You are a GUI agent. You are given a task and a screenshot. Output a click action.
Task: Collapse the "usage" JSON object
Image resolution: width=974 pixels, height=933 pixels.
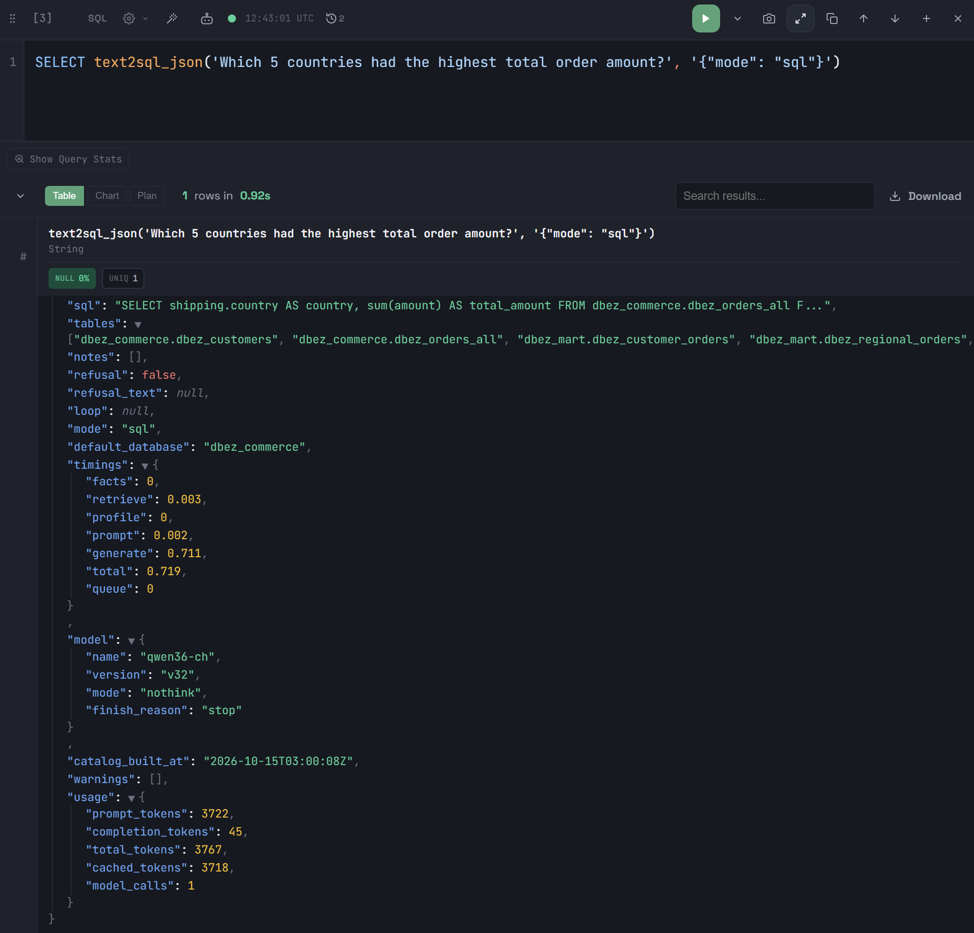[131, 798]
